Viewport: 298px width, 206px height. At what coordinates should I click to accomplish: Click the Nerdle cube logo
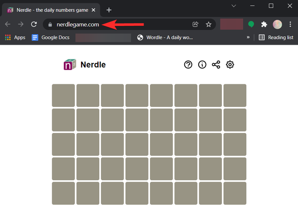coord(70,65)
